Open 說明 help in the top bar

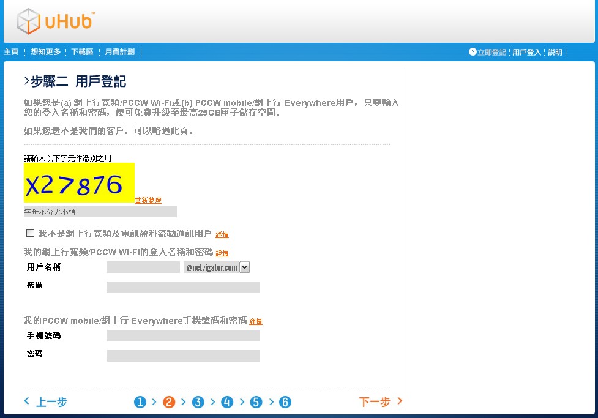coord(555,52)
